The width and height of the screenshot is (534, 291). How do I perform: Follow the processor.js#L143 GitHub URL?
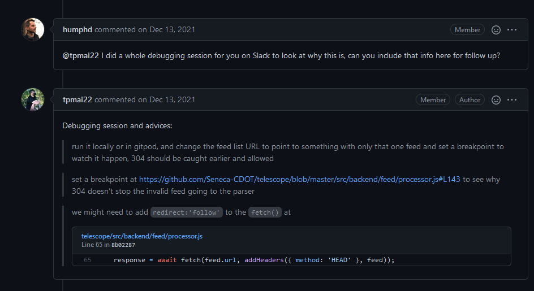[300, 179]
